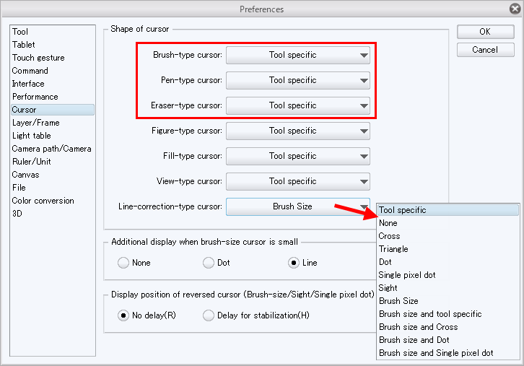Open the View-type cursor dropdown
Viewport: 524px width, 366px height.
298,181
